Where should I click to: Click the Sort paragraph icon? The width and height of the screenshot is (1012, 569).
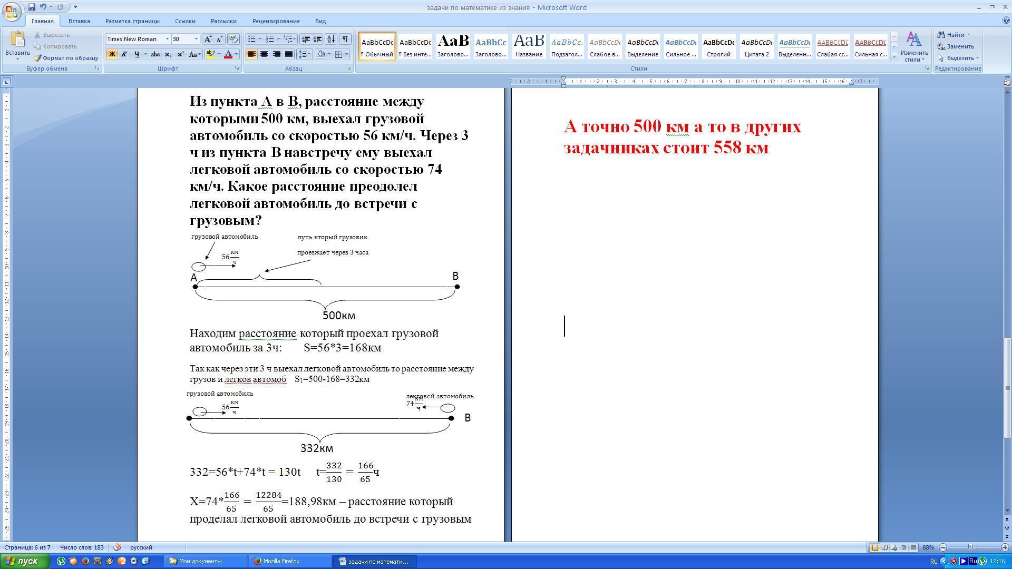click(331, 39)
